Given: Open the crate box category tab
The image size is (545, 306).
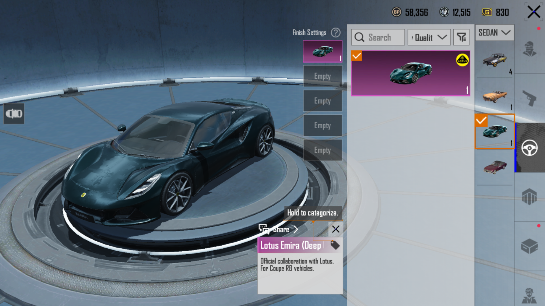Looking at the screenshot, I should pos(530,246).
